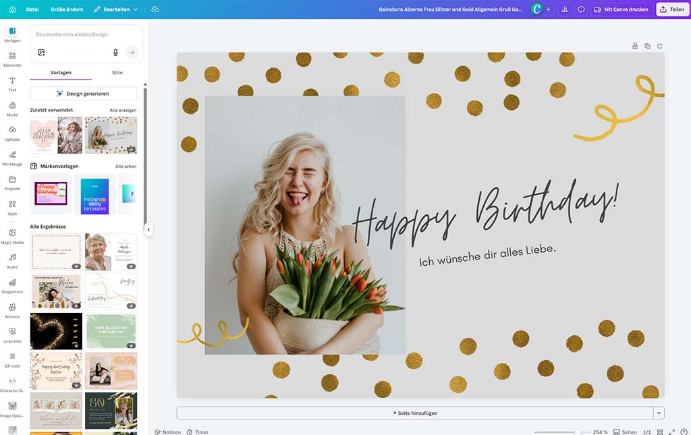Select Happy Birthday gold dots recent template
Image resolution: width=691 pixels, height=435 pixels.
point(111,135)
